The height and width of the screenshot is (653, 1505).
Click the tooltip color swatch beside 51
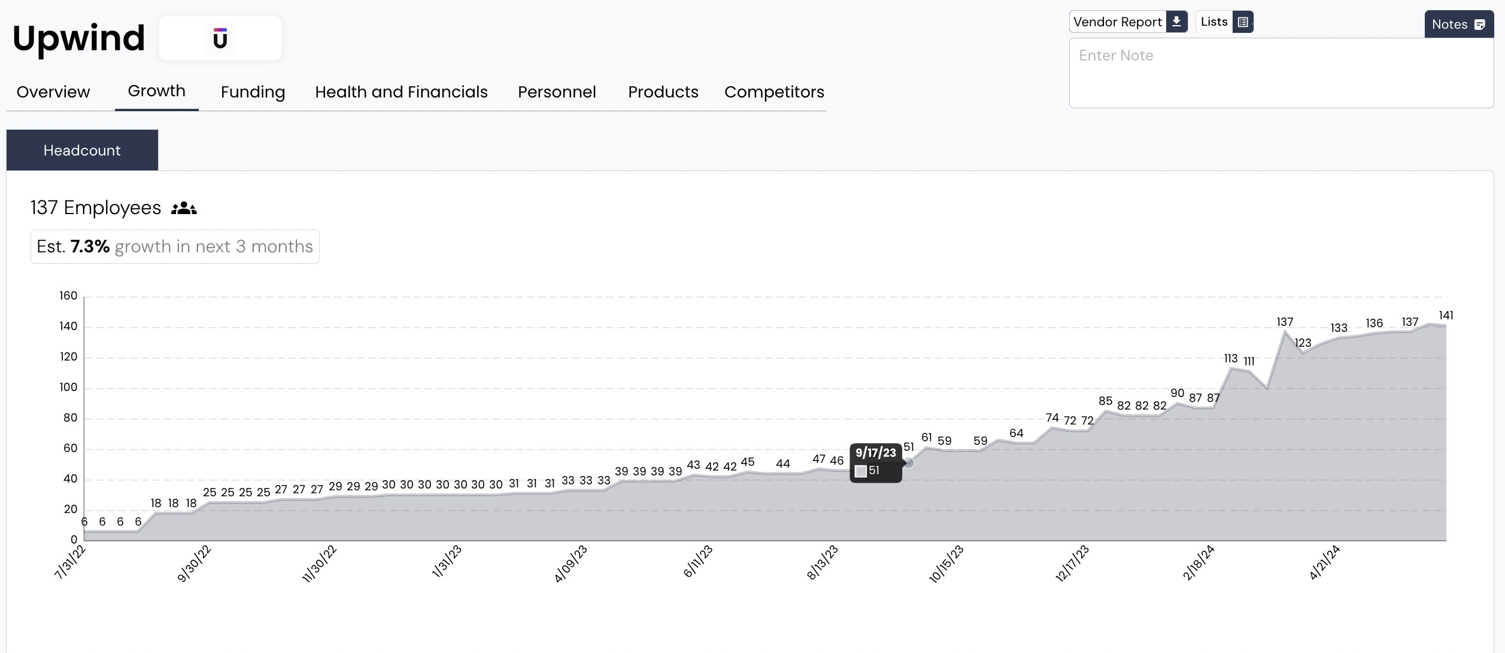click(x=861, y=471)
